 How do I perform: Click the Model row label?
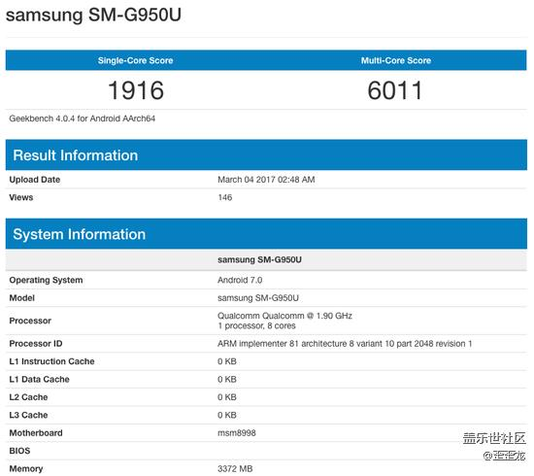pos(21,298)
